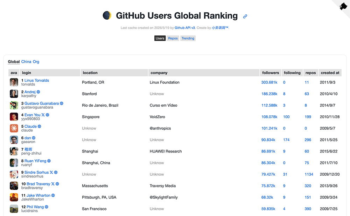Screen dimensions: 350x216
Task: Click location text Rio de Janeiro, Brazil
Action: pyautogui.click(x=100, y=105)
